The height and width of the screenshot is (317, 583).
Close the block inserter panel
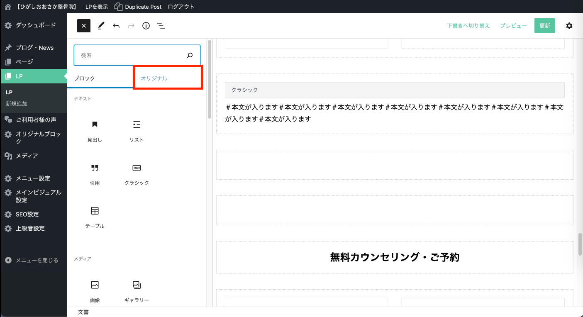[83, 26]
